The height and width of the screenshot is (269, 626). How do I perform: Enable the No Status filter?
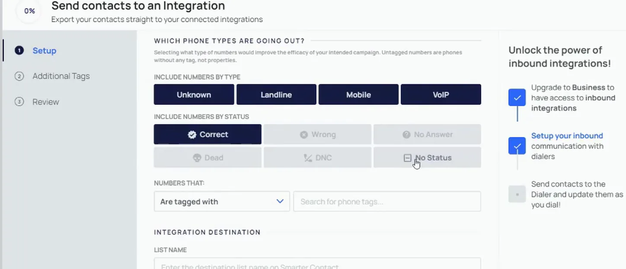pyautogui.click(x=427, y=157)
